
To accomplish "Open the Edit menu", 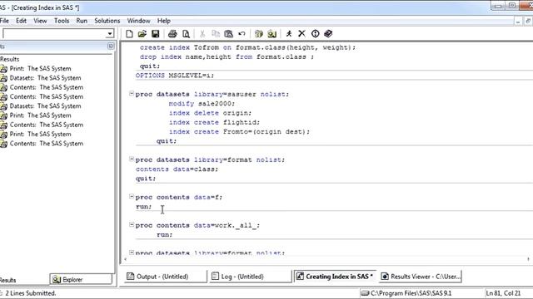I will [21, 21].
